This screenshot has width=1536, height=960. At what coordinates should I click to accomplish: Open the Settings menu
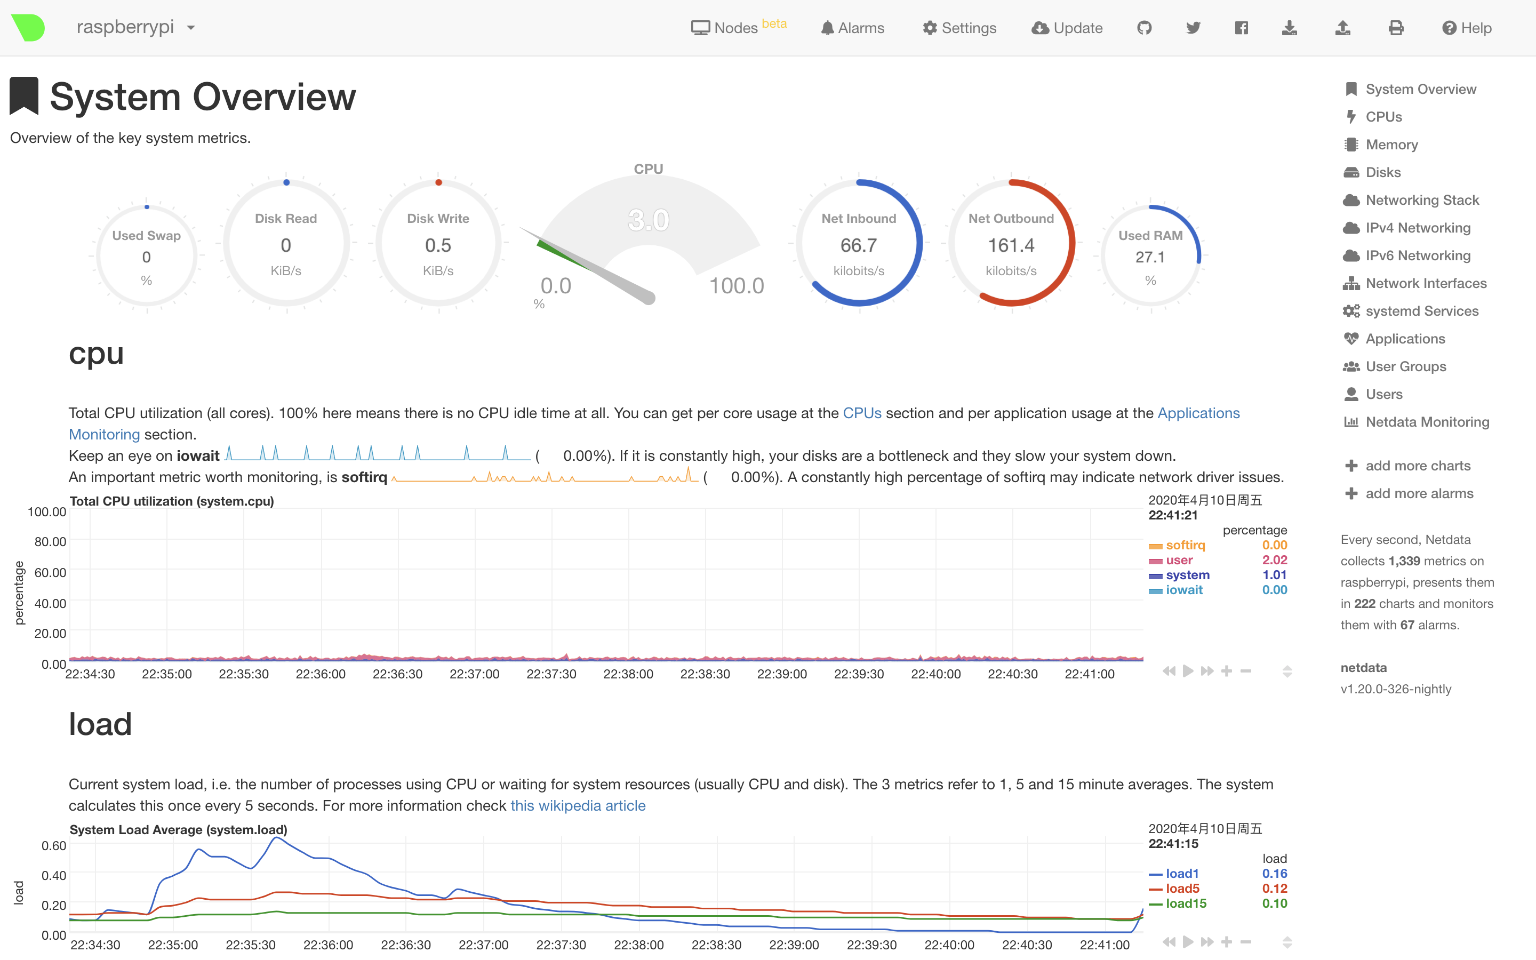click(x=959, y=28)
